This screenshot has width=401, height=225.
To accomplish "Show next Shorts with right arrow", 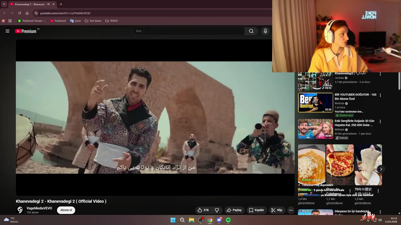I will [381, 169].
